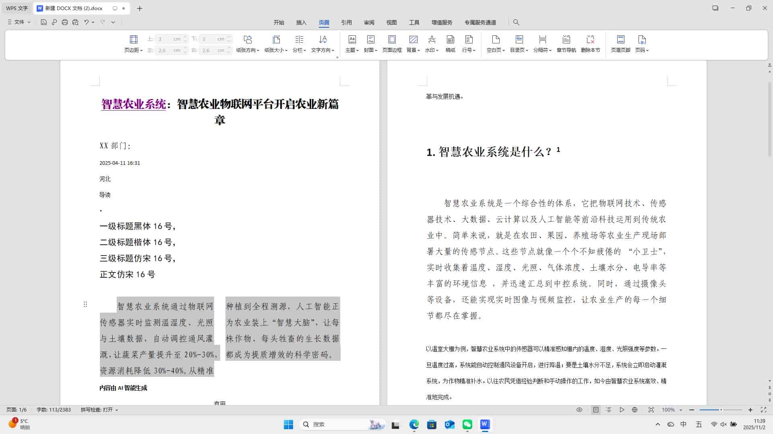Click the WPS 文字 home tab
This screenshot has width=773, height=434.
[17, 8]
